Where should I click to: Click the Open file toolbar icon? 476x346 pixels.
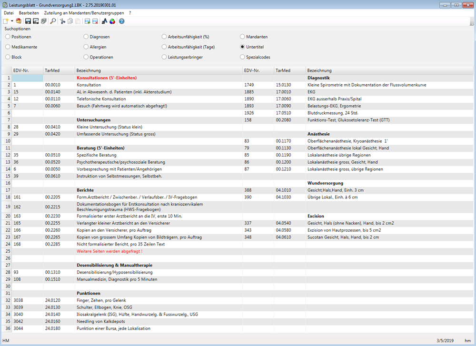coord(19,21)
